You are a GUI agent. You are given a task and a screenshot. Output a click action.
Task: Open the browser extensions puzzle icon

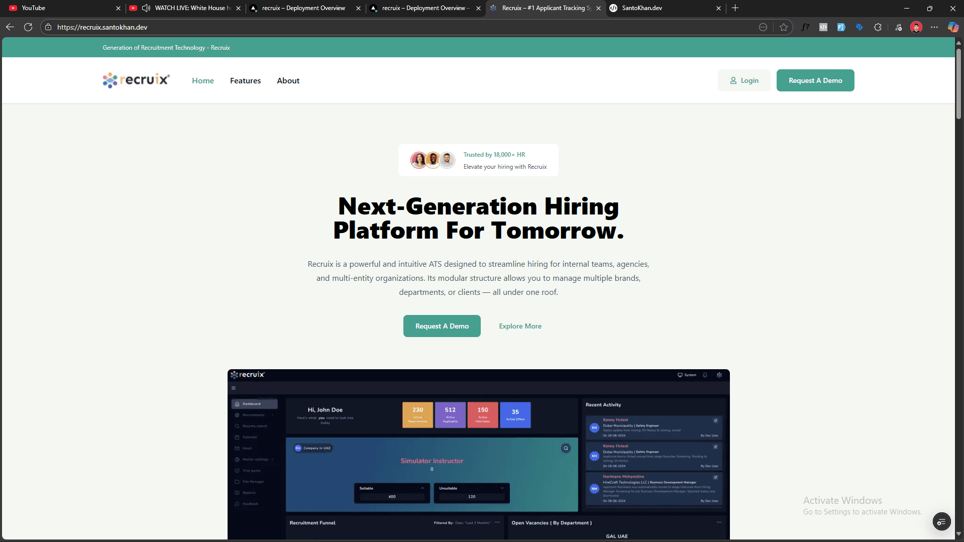tap(878, 27)
